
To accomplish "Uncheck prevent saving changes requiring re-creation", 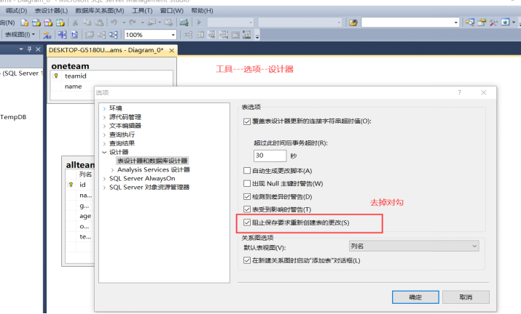I will click(x=247, y=222).
